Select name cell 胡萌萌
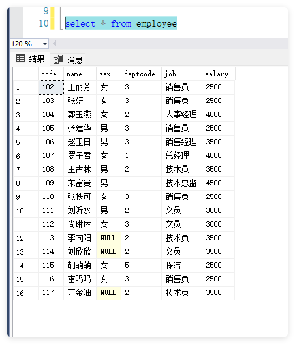This screenshot has height=344, width=295. click(80, 266)
